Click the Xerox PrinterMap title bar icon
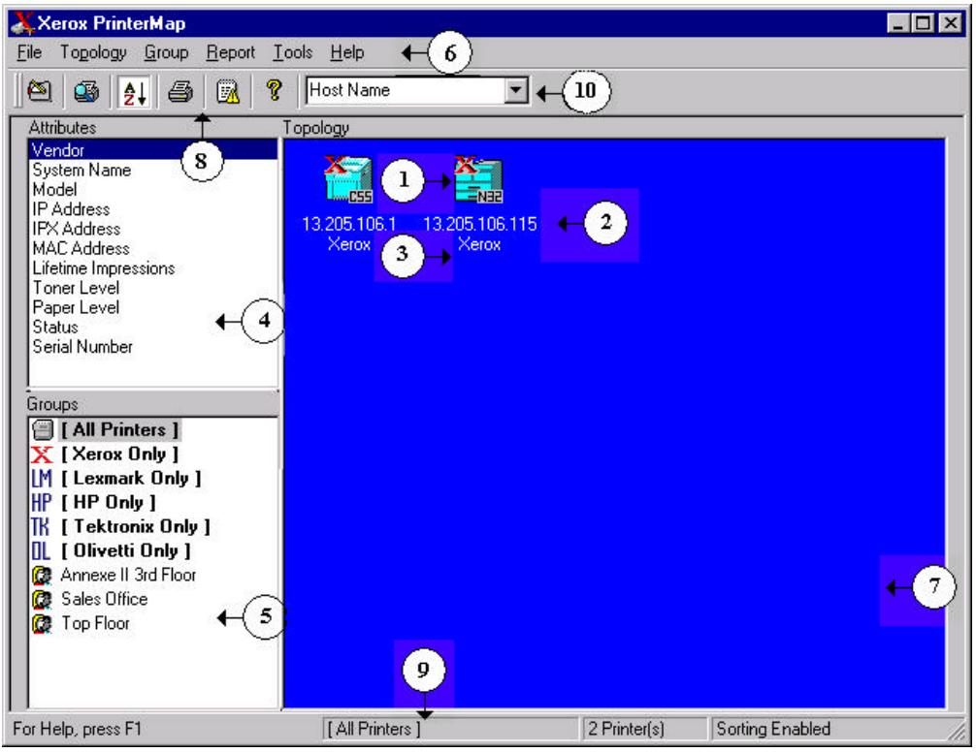Image resolution: width=976 pixels, height=752 pixels. [x=22, y=23]
